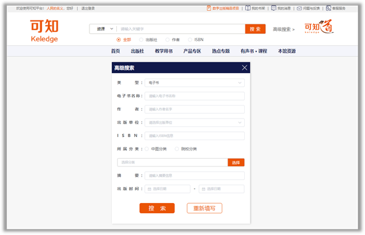Click the 摘要 input field
The image size is (365, 235).
[x=194, y=176]
